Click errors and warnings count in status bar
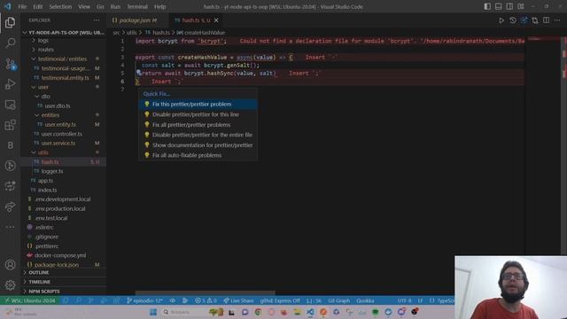This screenshot has height=319, width=567. coord(206,300)
